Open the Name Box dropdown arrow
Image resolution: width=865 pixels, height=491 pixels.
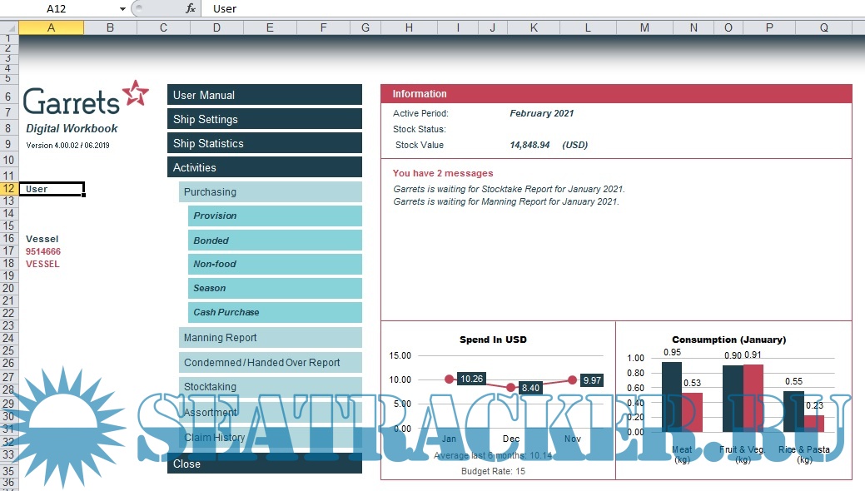[x=122, y=8]
